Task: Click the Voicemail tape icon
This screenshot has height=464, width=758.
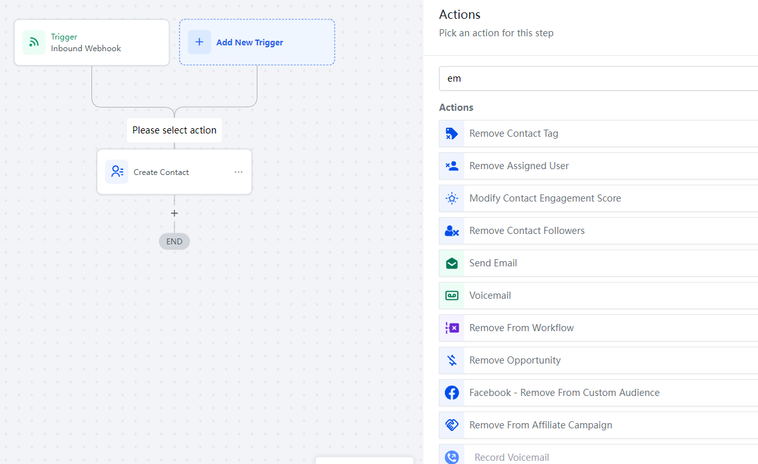Action: (x=452, y=296)
